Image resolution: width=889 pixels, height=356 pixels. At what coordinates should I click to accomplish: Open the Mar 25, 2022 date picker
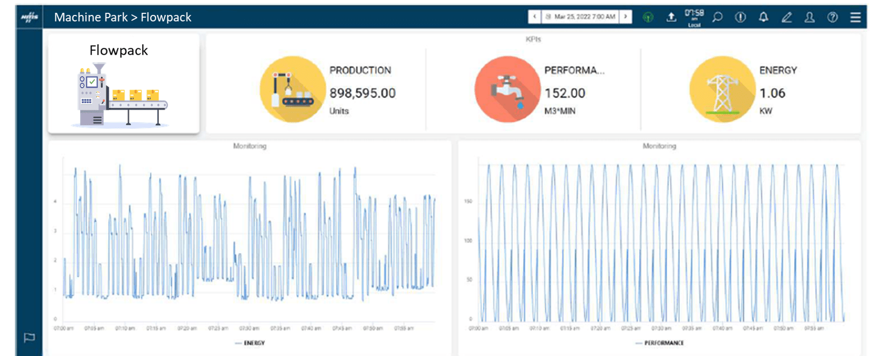[x=580, y=17]
